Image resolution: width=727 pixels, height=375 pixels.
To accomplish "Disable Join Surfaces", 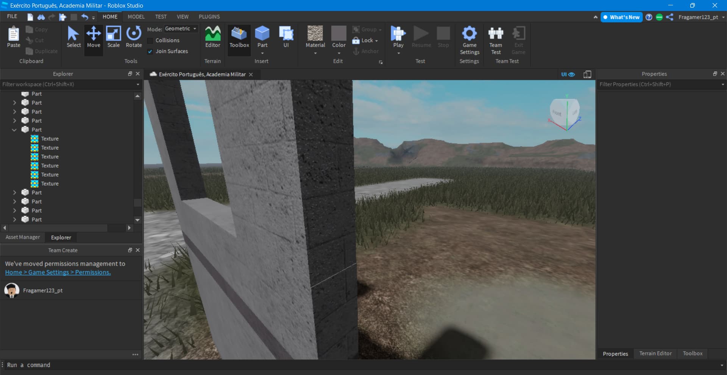I will tap(150, 51).
